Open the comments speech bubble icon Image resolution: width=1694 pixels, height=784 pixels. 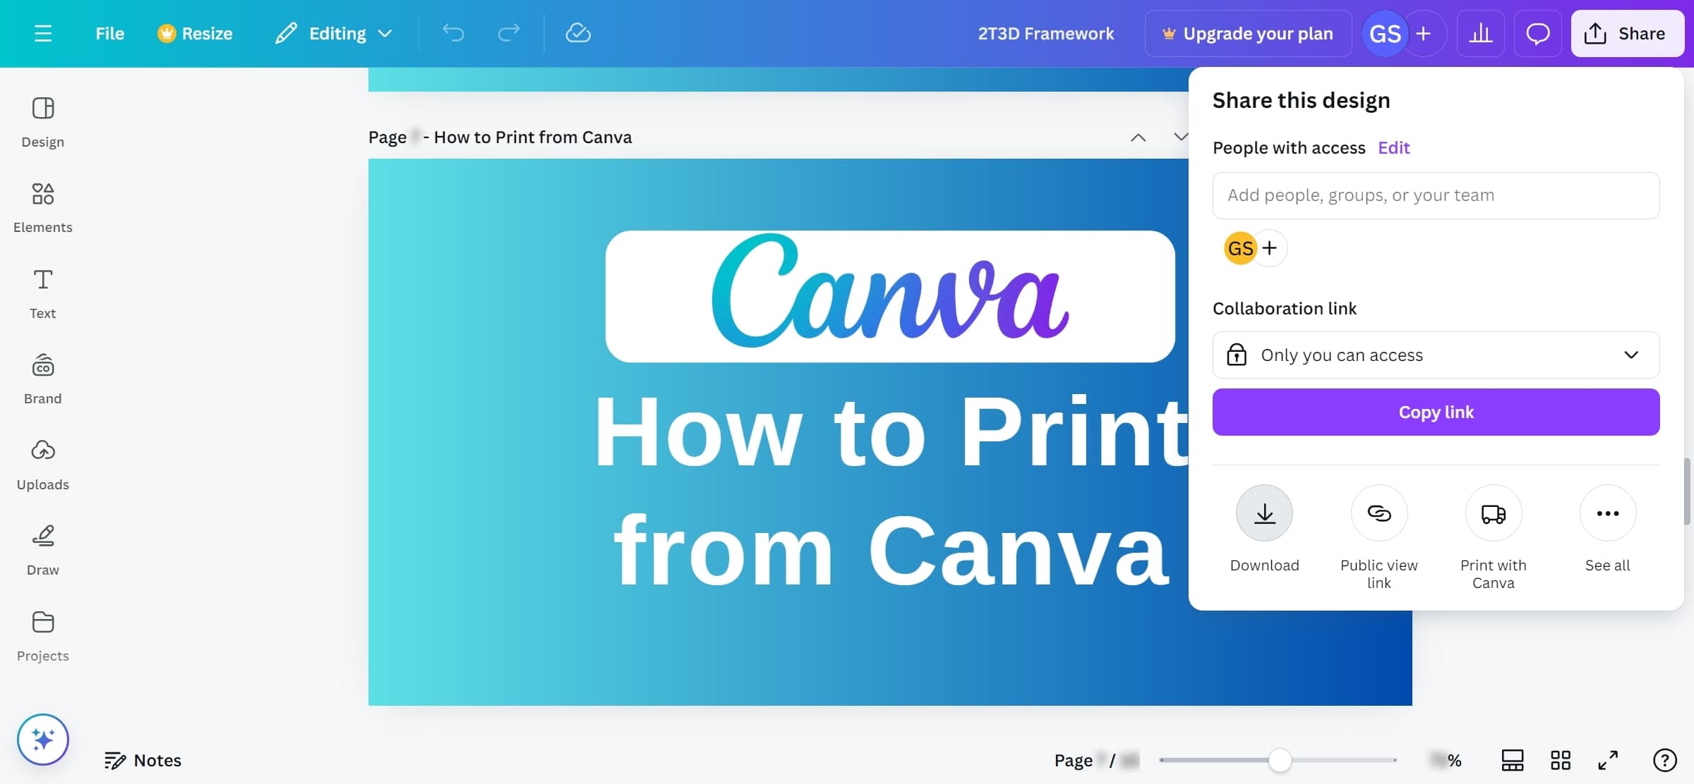click(1537, 33)
